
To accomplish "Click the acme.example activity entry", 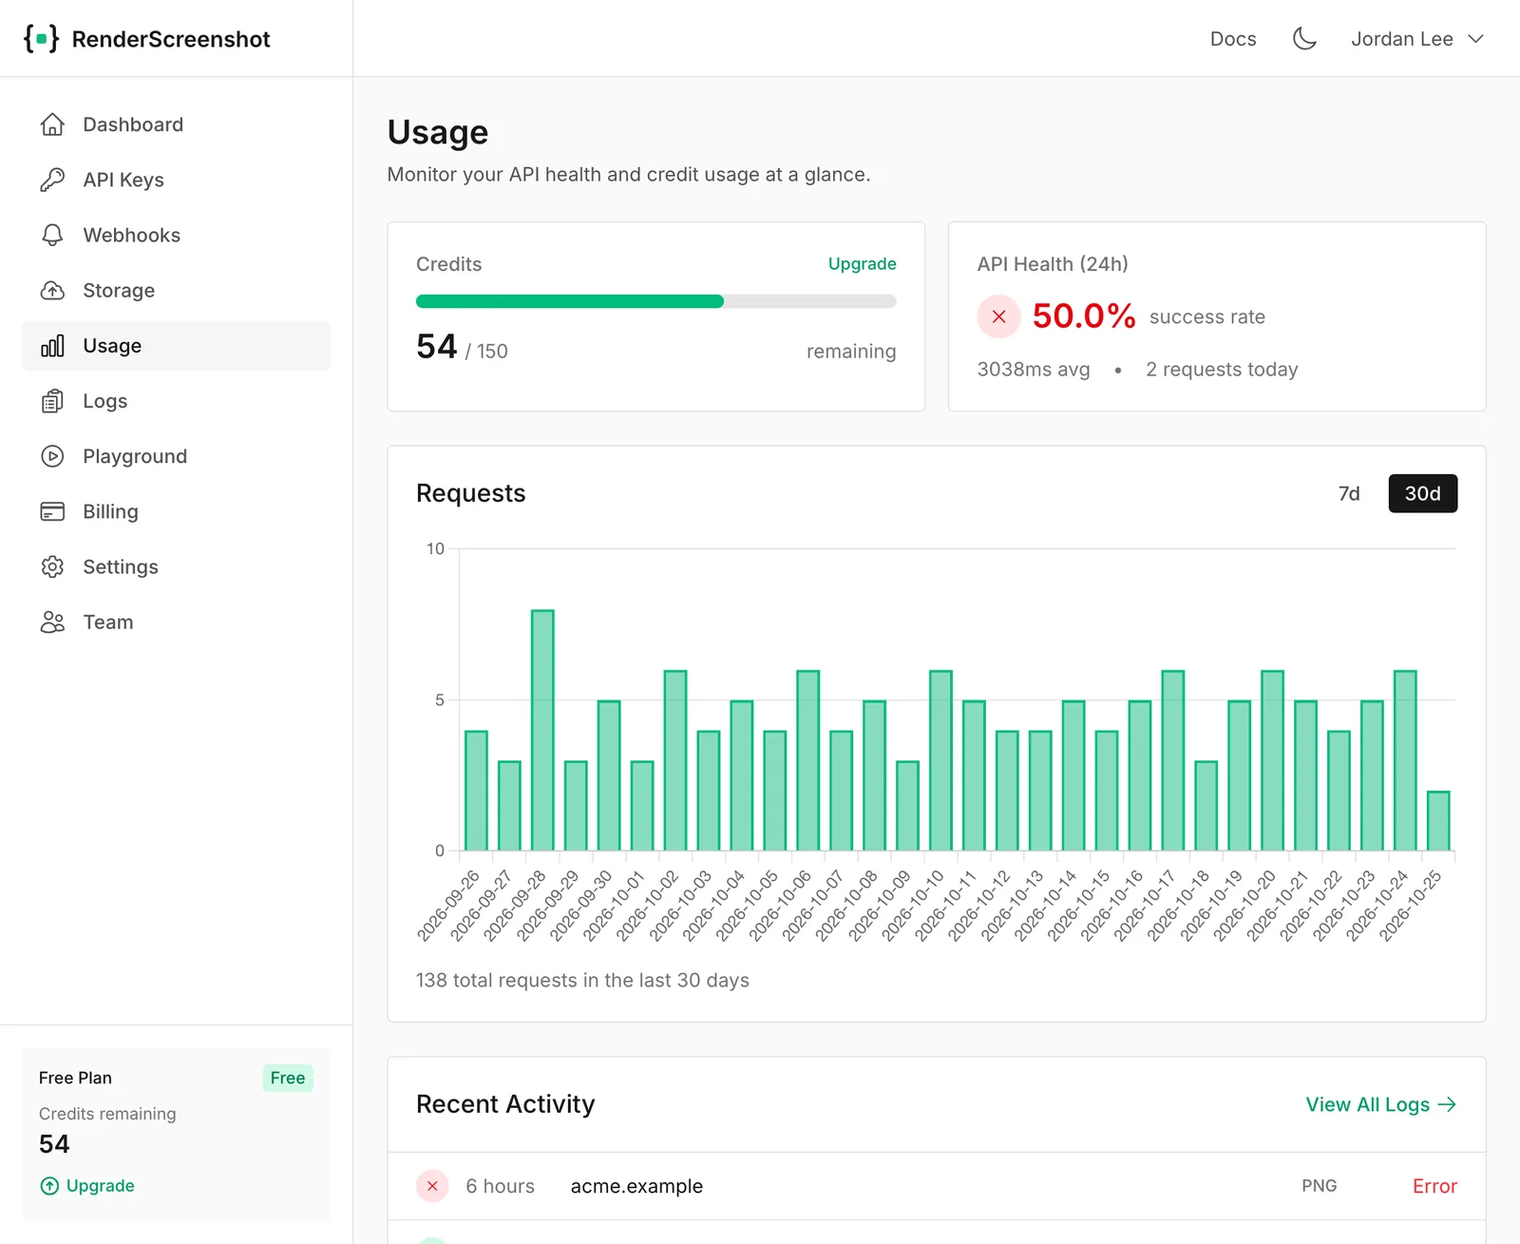I will (937, 1186).
